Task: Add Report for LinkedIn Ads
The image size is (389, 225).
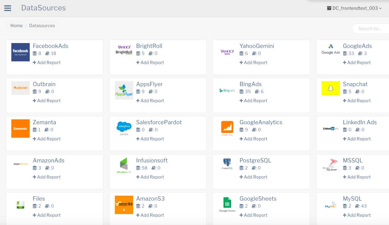Action: pyautogui.click(x=357, y=139)
